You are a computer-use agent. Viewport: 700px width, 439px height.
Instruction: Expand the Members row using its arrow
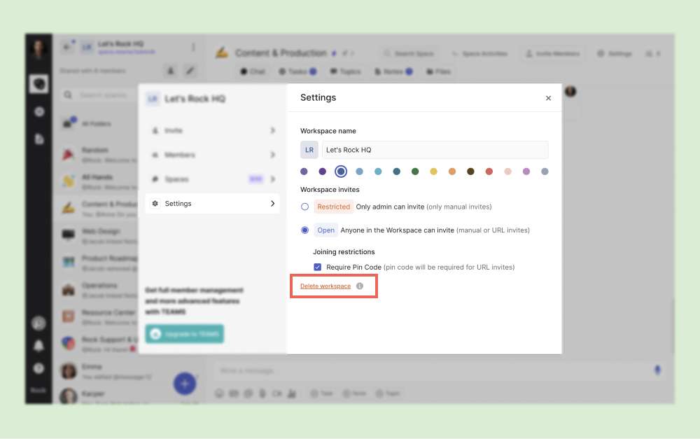click(272, 155)
